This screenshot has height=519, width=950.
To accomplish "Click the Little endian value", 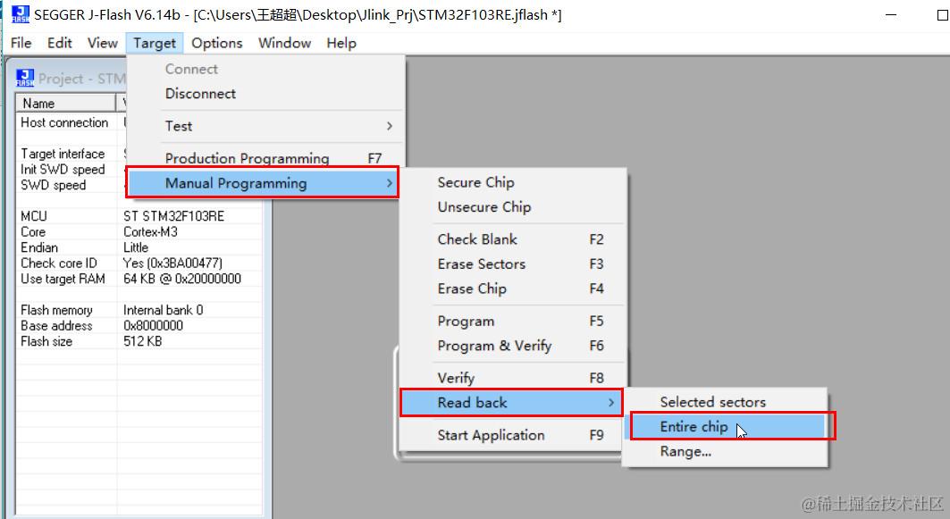I will click(x=136, y=247).
